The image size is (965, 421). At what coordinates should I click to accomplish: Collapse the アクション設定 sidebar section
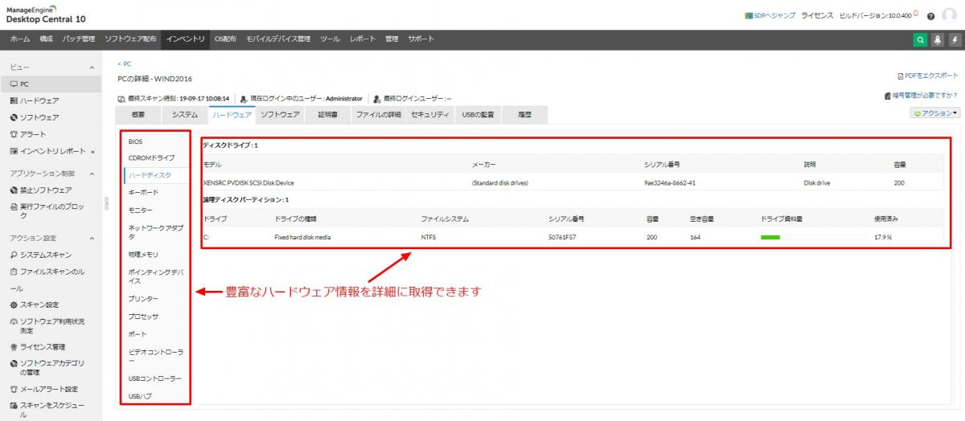92,239
